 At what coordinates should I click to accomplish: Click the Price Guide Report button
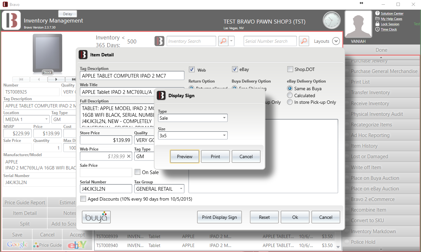click(25, 203)
